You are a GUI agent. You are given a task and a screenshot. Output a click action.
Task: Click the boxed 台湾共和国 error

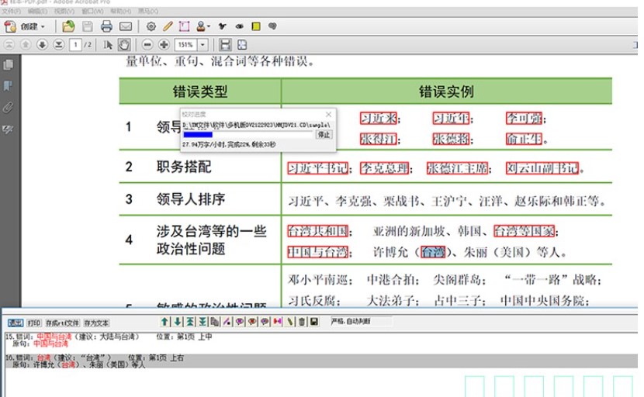pyautogui.click(x=318, y=231)
